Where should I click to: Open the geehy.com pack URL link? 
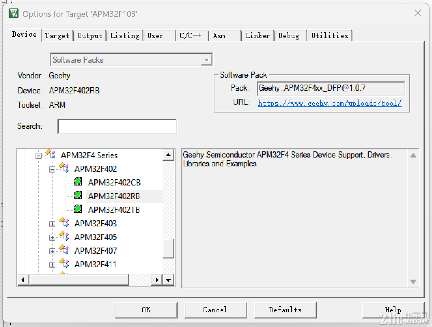click(x=330, y=103)
